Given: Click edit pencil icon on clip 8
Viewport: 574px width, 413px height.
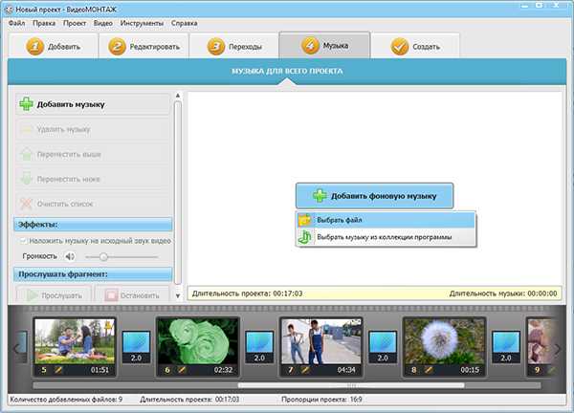Looking at the screenshot, I should [429, 370].
